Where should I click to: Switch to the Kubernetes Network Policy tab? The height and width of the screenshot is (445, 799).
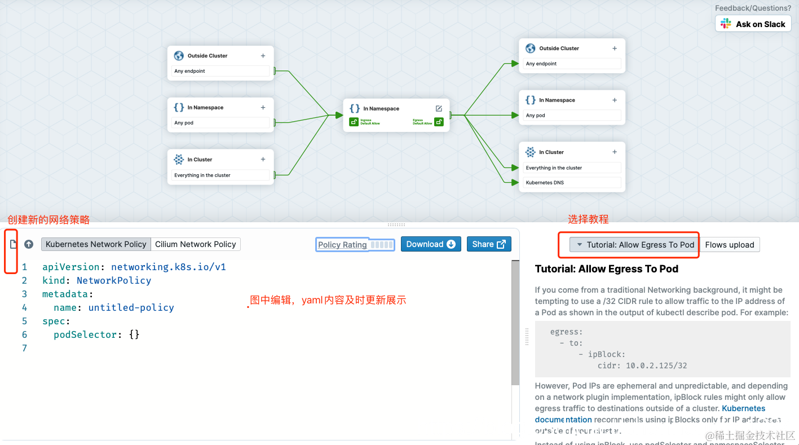95,244
